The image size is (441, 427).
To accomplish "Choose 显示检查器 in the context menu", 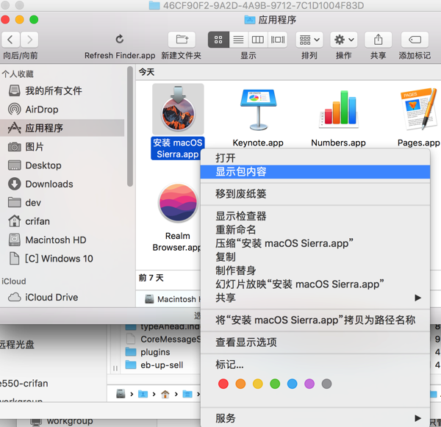I will [x=315, y=216].
